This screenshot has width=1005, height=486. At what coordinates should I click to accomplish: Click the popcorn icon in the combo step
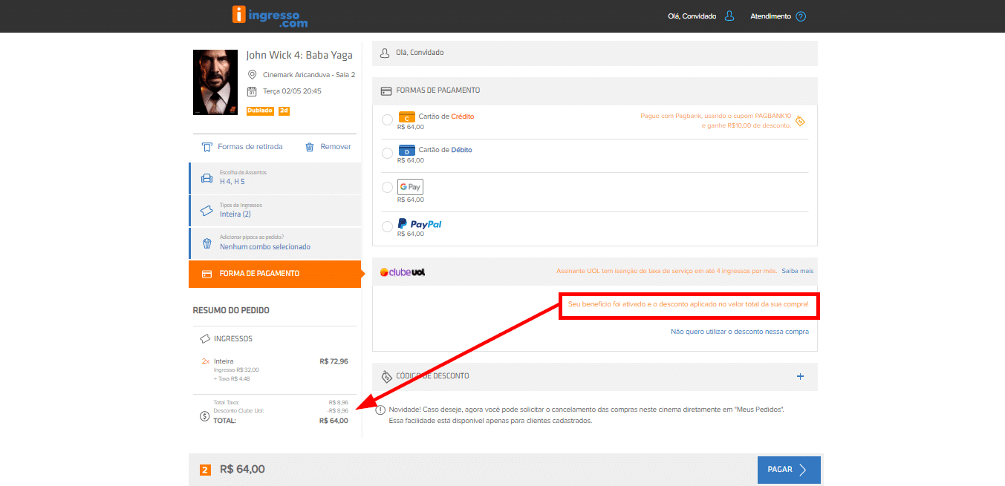[206, 243]
